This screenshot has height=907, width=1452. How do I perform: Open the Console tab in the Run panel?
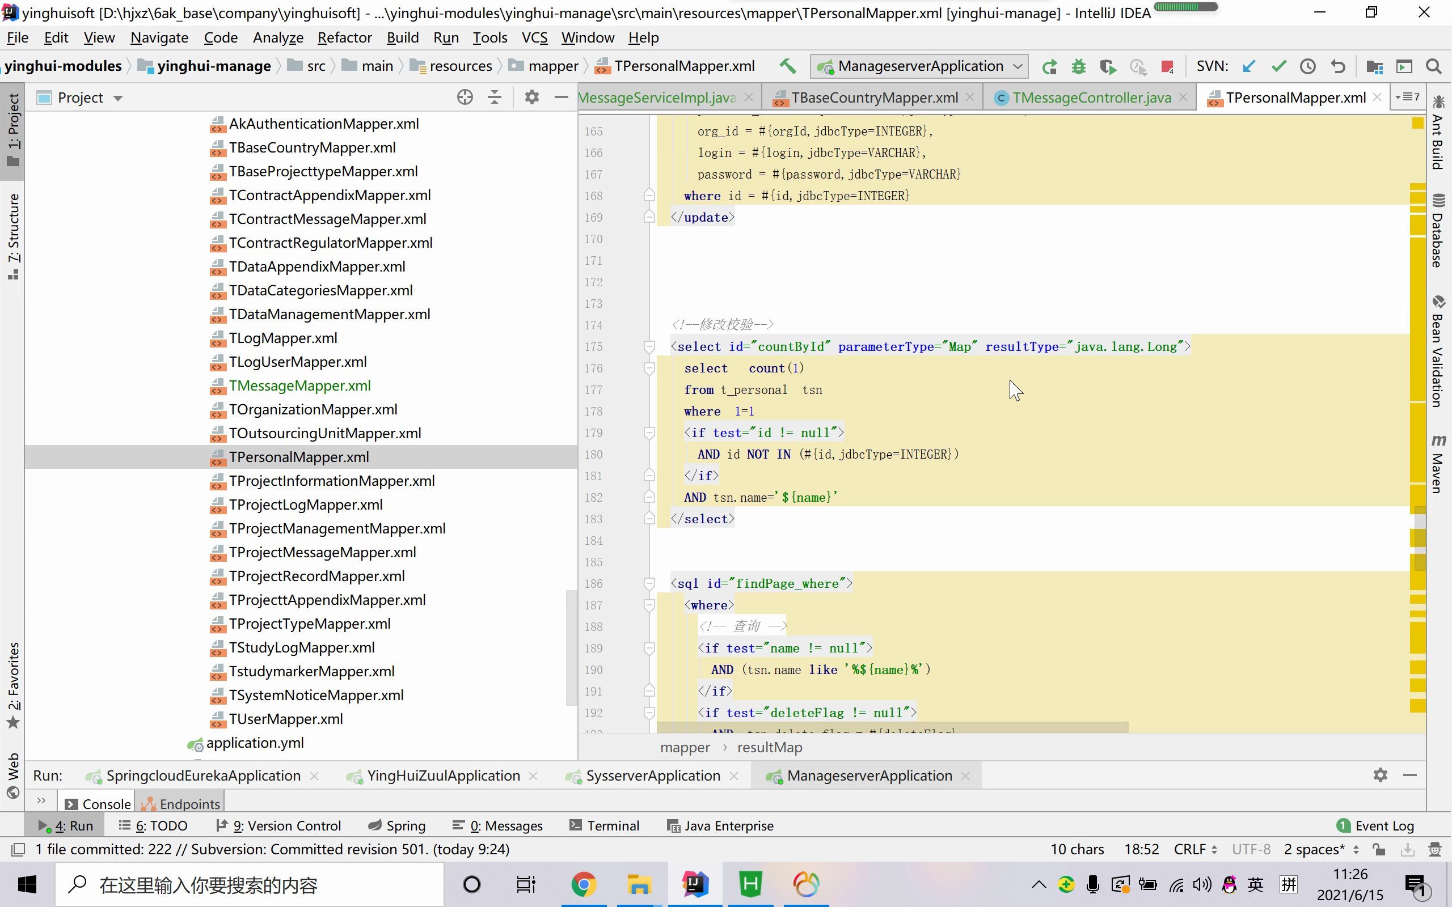[x=98, y=804]
